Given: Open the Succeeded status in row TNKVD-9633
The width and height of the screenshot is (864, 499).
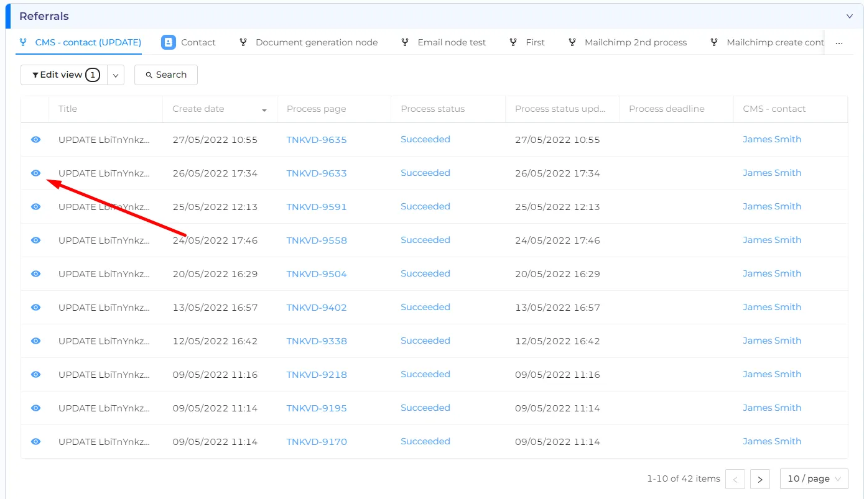Looking at the screenshot, I should [x=425, y=173].
